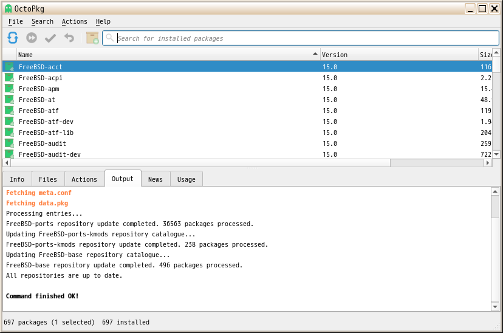The height and width of the screenshot is (333, 503).
Task: Click the package icon beside FreeBSD-at
Action: [10, 100]
